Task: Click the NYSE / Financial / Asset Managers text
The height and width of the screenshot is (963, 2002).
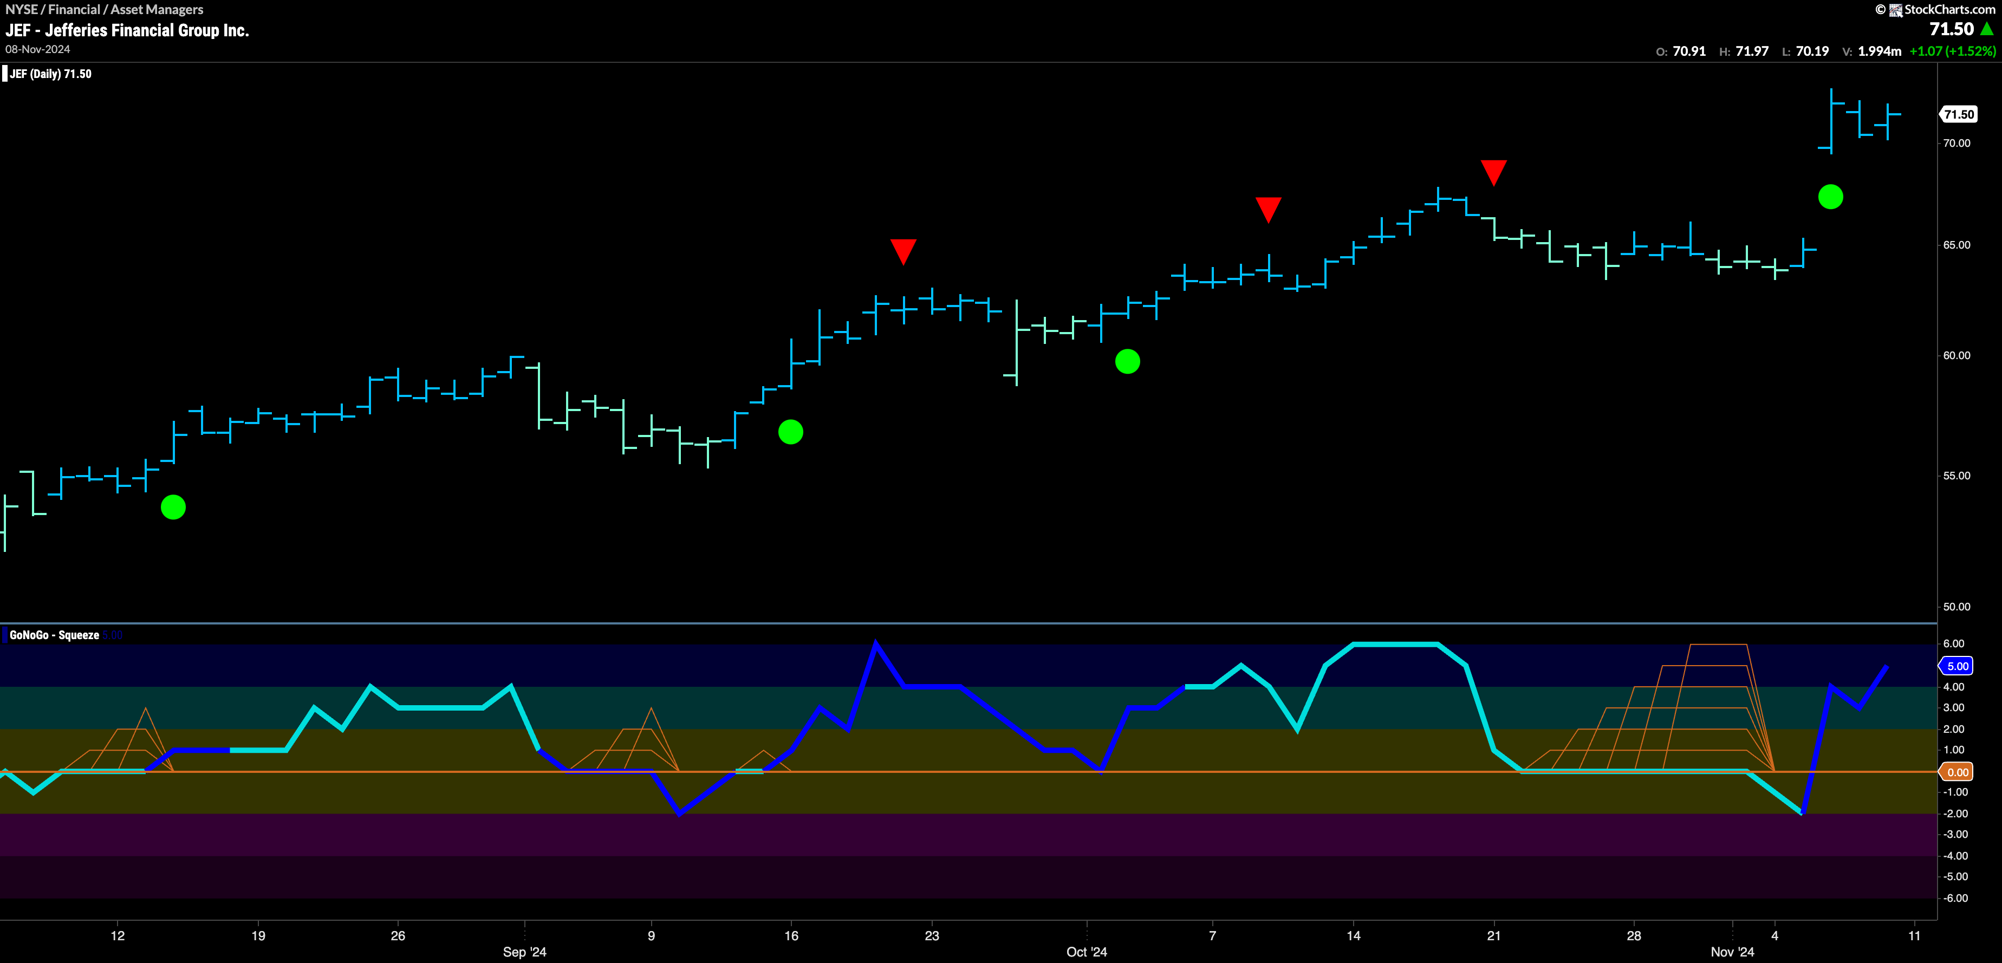Action: 104,9
